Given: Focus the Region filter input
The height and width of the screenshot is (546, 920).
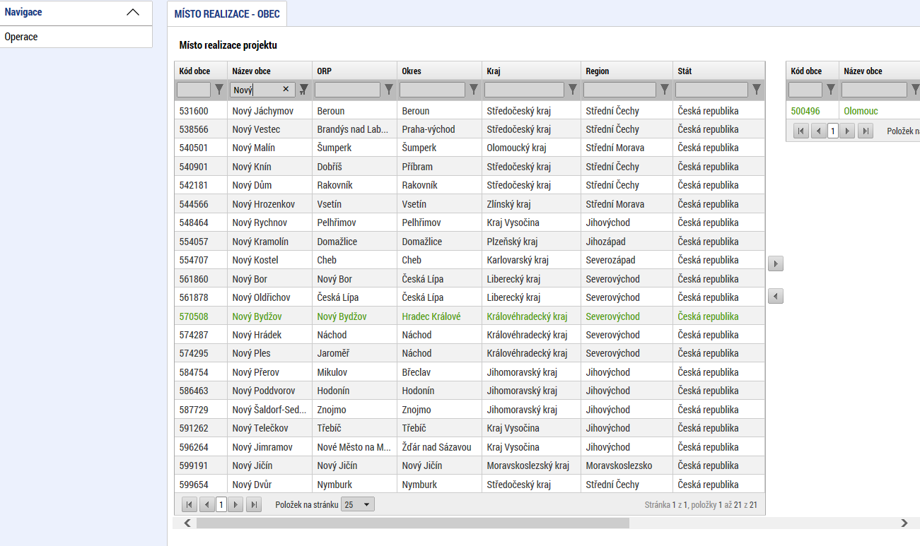Looking at the screenshot, I should tap(619, 90).
